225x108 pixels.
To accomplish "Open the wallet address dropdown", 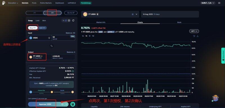I will 208,3.
